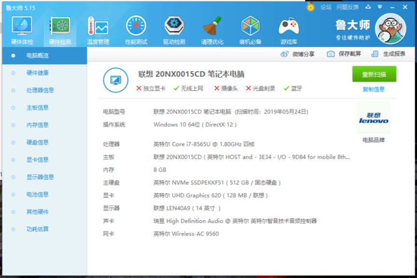Screen dimensions: 417x278
Task: Open the title bar main menu dropdown arrow
Action: pos(380,7)
